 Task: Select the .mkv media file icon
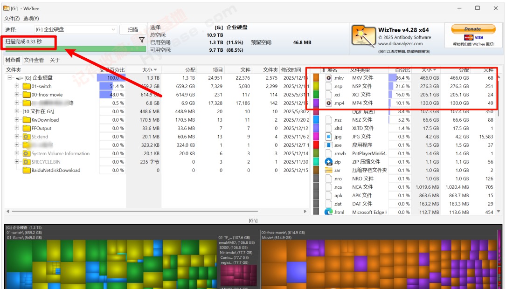pyautogui.click(x=327, y=78)
